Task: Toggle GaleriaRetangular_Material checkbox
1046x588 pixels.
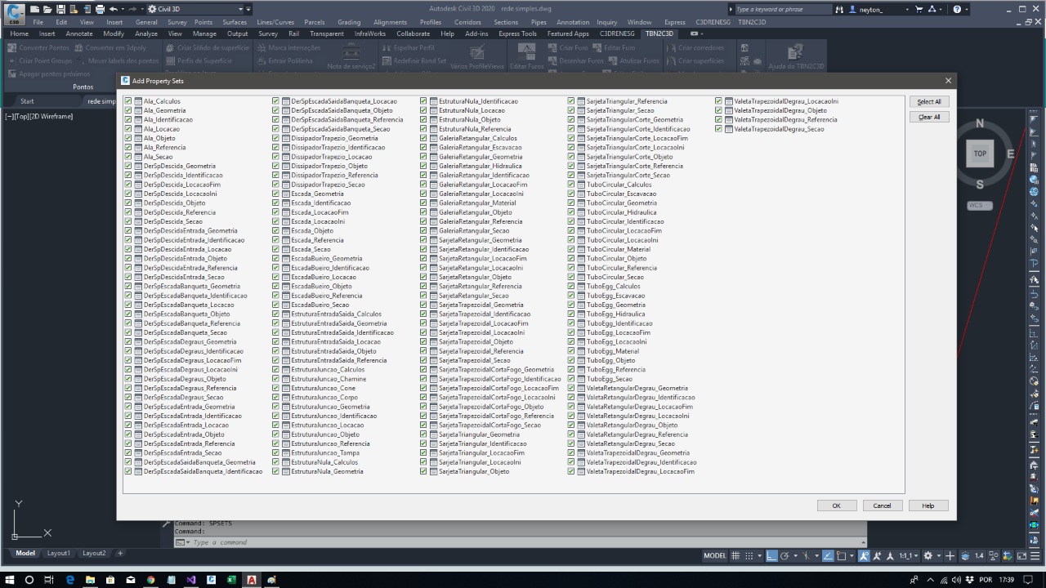Action: [x=423, y=203]
